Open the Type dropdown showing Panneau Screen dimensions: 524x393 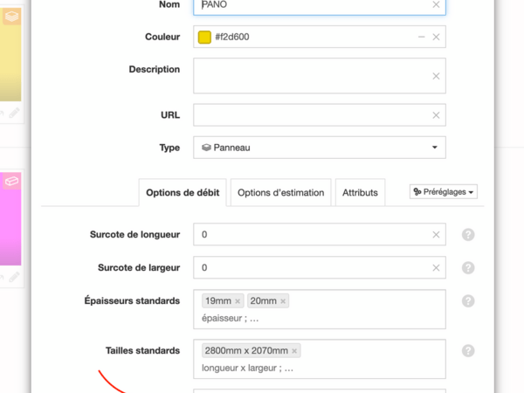(319, 148)
